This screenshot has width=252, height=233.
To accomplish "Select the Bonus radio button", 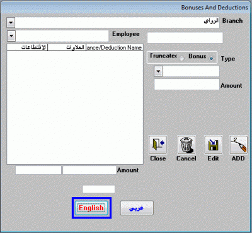I will click(211, 59).
